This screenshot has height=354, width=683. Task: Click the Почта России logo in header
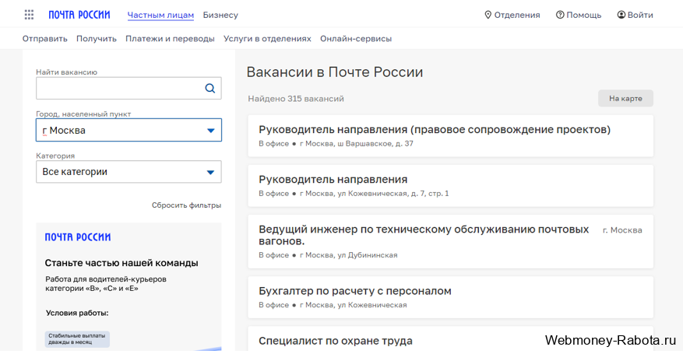[x=79, y=15]
